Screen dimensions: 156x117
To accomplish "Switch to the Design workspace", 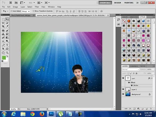I will click(x=118, y=3).
